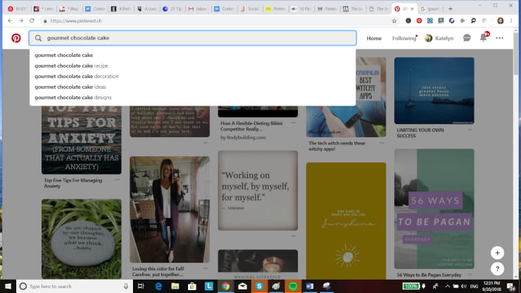Open Word from taskbar
Viewport: 521px width, 293px height.
310,286
